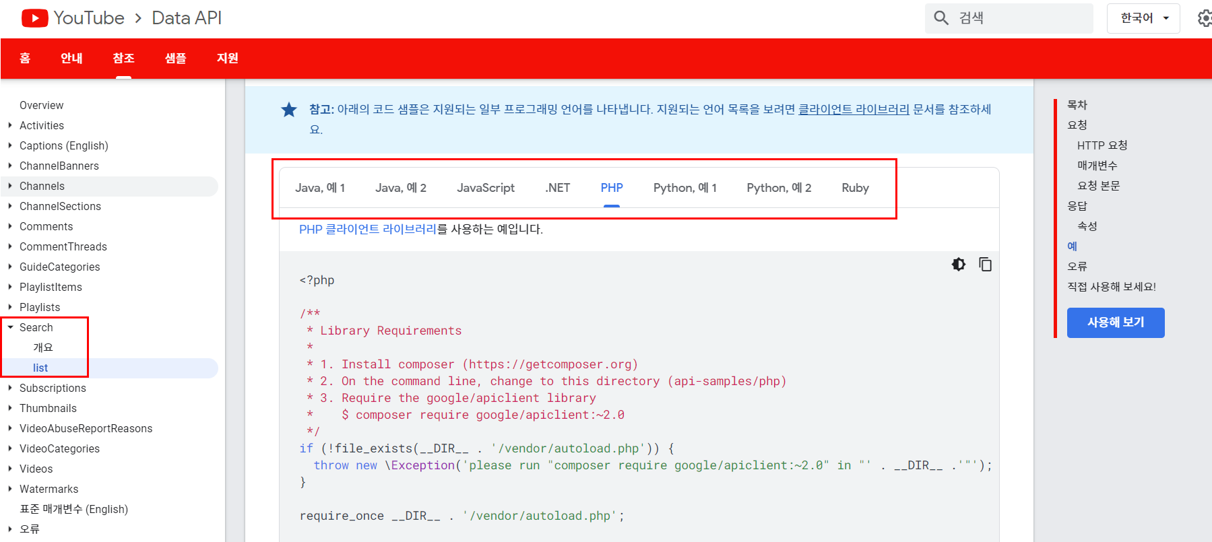
Task: Click the YouTube logo icon
Action: pyautogui.click(x=35, y=18)
